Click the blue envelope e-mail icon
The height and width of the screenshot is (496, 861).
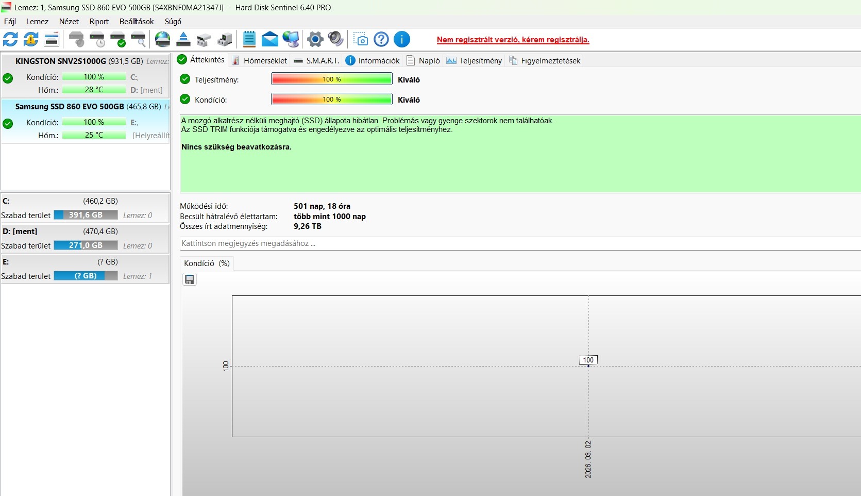(x=270, y=39)
